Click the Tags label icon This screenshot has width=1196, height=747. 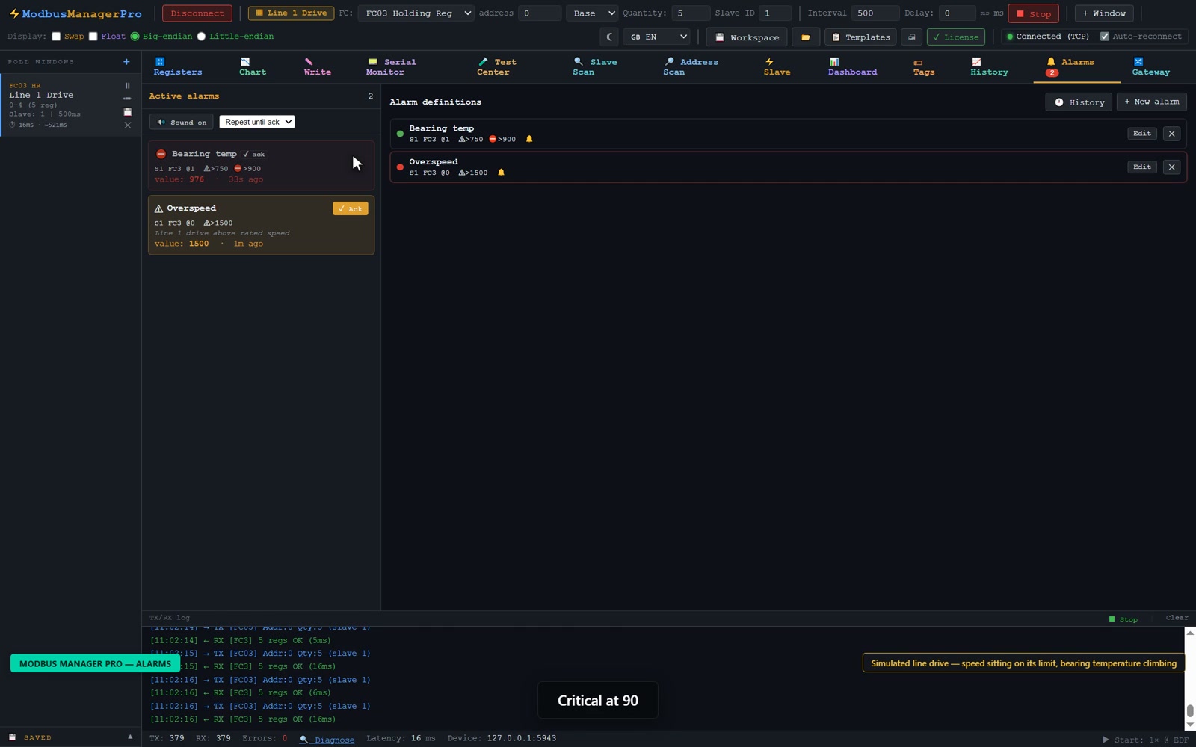pyautogui.click(x=918, y=63)
